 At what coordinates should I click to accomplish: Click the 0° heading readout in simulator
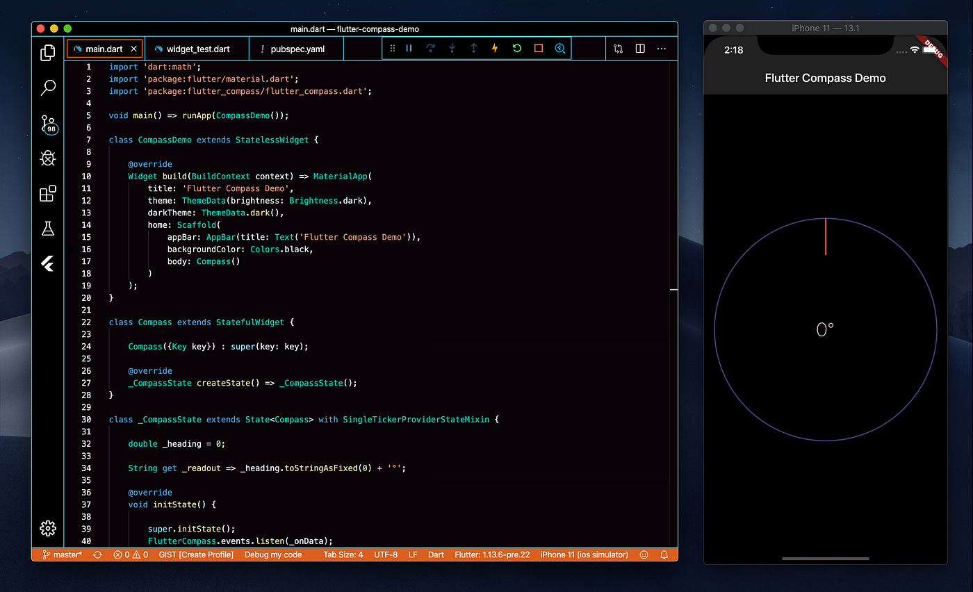pyautogui.click(x=825, y=329)
